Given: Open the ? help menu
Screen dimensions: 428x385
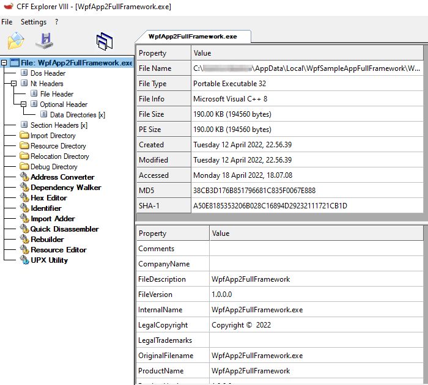Looking at the screenshot, I should (57, 22).
